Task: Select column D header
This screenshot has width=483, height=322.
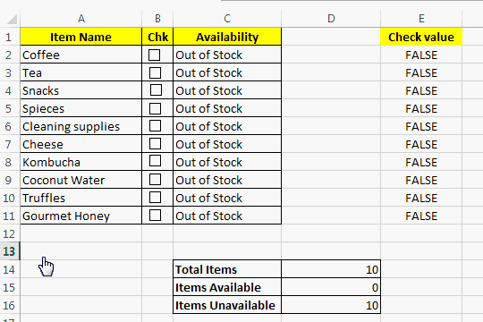Action: tap(331, 19)
